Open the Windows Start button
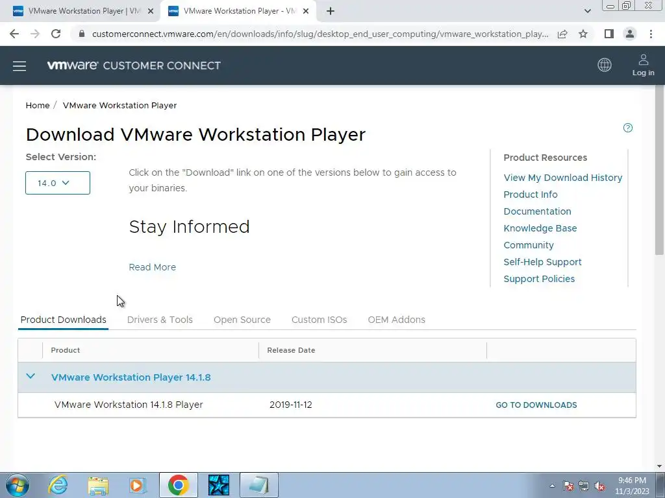 (x=18, y=485)
